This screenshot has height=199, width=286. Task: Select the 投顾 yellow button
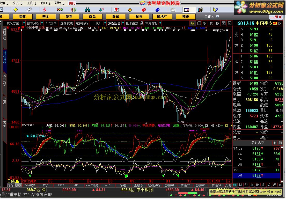click(x=185, y=17)
